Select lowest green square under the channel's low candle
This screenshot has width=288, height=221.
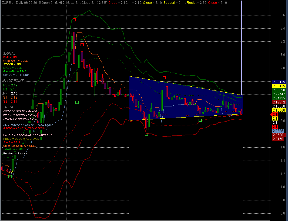click(146, 134)
